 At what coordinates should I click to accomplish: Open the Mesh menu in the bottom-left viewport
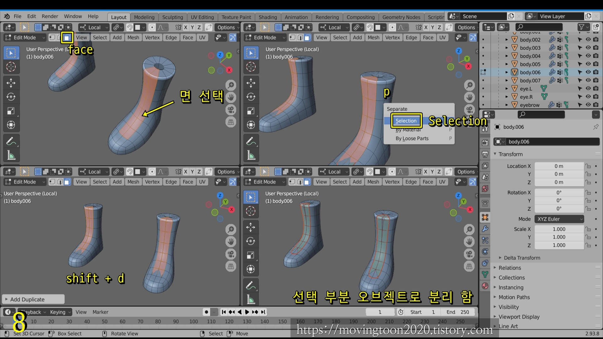click(x=133, y=182)
